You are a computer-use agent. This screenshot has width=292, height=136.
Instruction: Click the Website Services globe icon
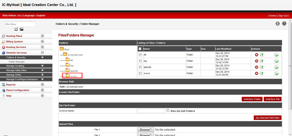(x=3, y=53)
